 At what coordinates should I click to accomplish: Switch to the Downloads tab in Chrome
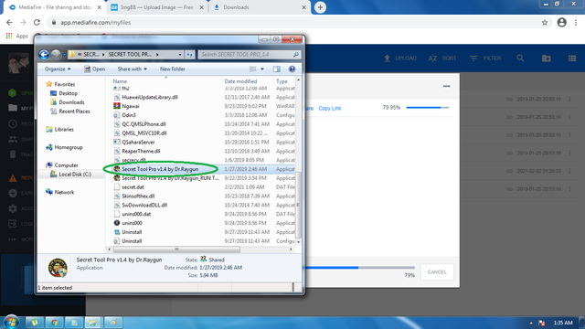(x=260, y=7)
